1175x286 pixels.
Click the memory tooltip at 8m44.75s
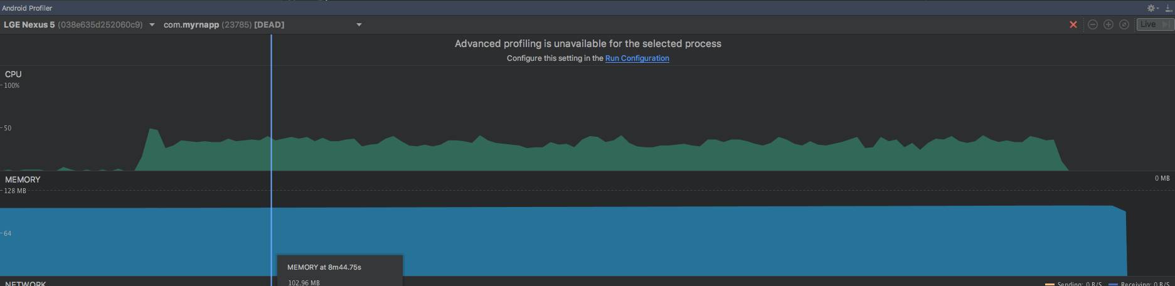[340, 271]
